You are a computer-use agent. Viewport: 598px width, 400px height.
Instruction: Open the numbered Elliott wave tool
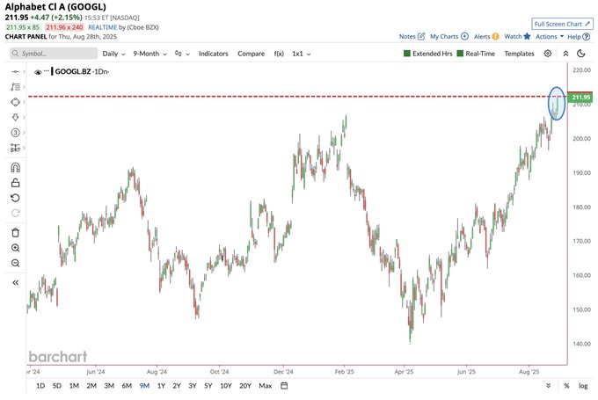(x=15, y=133)
